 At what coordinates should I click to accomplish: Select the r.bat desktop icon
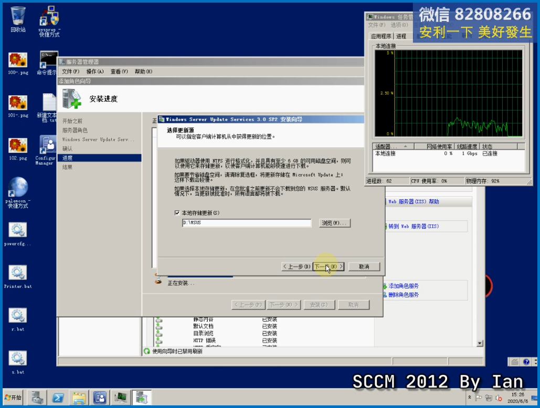click(18, 319)
